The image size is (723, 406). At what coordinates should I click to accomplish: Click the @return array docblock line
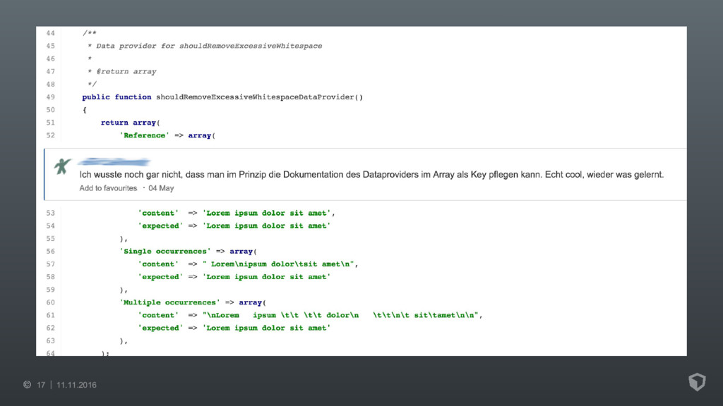pyautogui.click(x=122, y=71)
